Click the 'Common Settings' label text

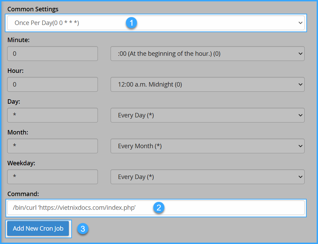click(x=33, y=9)
